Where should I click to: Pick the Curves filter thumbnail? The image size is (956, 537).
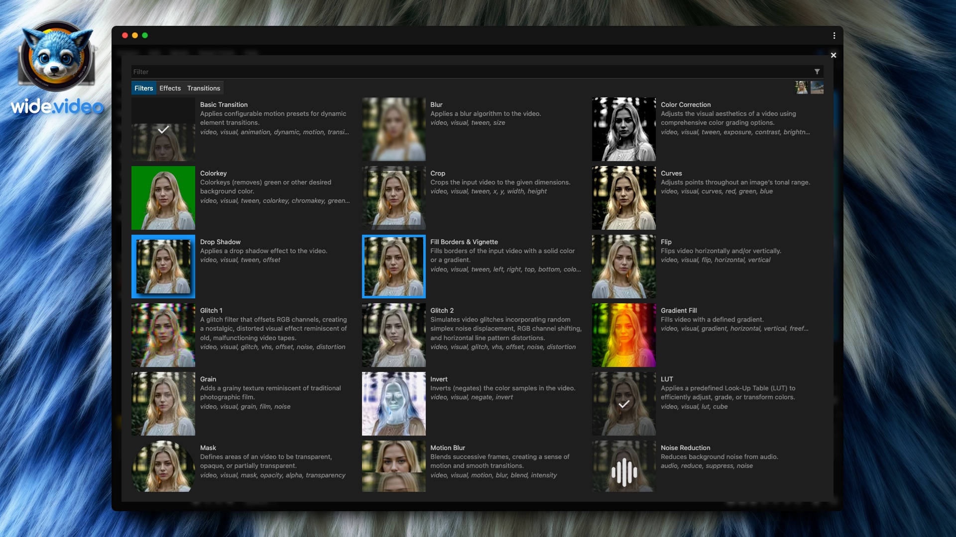coord(624,198)
